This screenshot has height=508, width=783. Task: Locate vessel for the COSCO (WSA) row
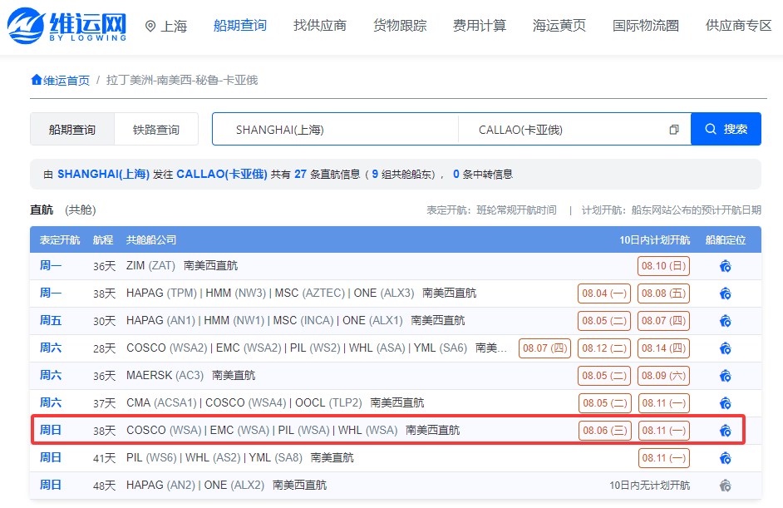[725, 430]
